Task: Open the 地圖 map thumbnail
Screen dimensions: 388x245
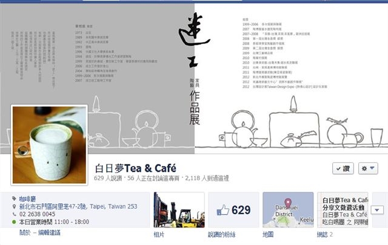Action: click(288, 210)
